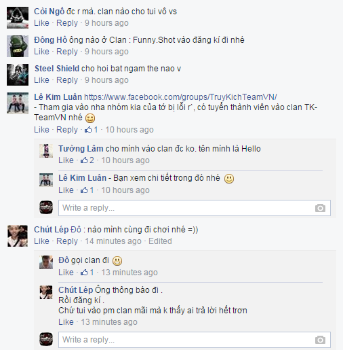Open Tường Lâm's profile name link
Screen dimensions: 343x350
click(81, 149)
